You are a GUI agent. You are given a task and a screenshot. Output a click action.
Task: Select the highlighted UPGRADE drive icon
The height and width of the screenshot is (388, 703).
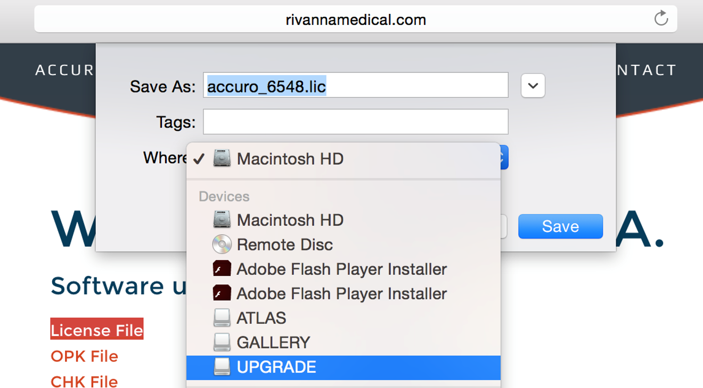coord(222,367)
